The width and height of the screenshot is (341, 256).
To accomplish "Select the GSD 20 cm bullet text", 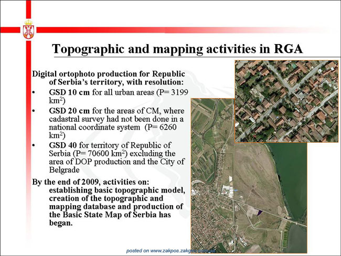I will coord(117,123).
